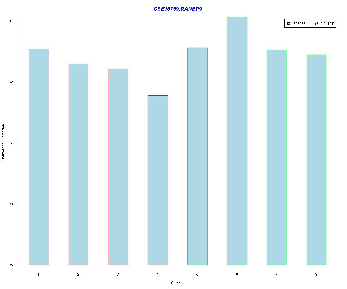Click x-axis label 7
This screenshot has width=347, height=289.
click(x=276, y=274)
